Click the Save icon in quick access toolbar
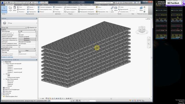Screen dimensions: 185x104 [x=9, y=3]
